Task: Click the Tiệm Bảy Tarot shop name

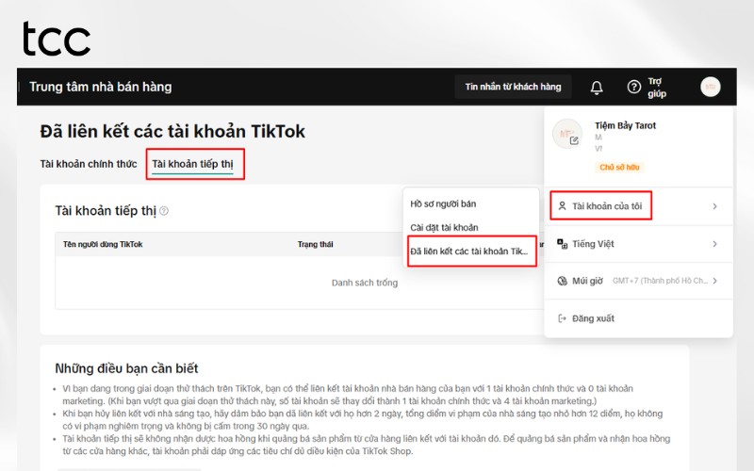Action: [625, 126]
